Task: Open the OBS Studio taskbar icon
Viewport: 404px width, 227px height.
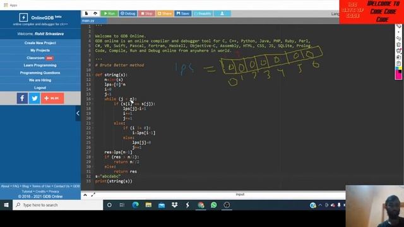Action: [227, 205]
